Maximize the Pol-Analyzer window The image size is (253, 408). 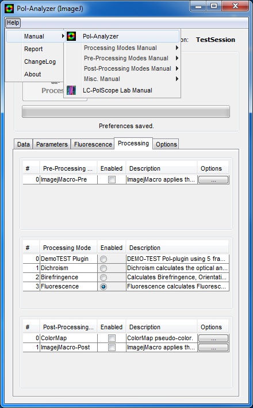[214, 6]
